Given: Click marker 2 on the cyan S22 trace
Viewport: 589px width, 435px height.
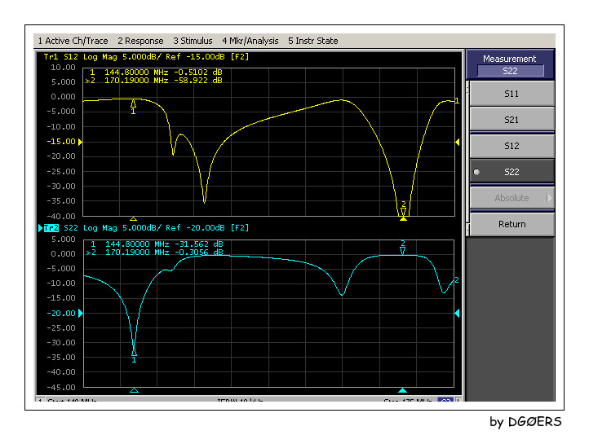Looking at the screenshot, I should tap(403, 248).
